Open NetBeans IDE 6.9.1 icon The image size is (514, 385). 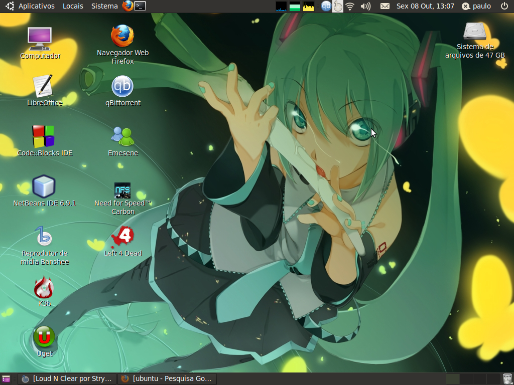point(44,186)
